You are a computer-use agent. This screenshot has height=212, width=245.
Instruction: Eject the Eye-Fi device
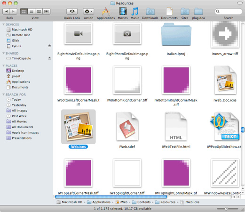49,46
